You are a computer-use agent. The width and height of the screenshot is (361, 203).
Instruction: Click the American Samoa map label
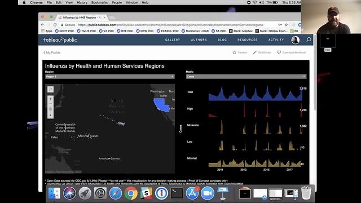pos(109,158)
